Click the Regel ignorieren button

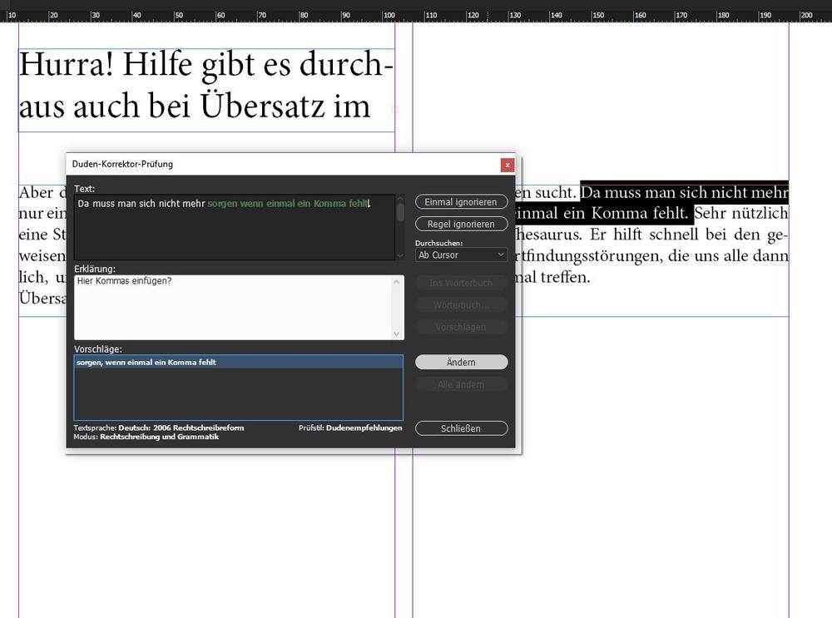pos(461,224)
